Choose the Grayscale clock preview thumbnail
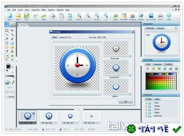 tap(116, 49)
